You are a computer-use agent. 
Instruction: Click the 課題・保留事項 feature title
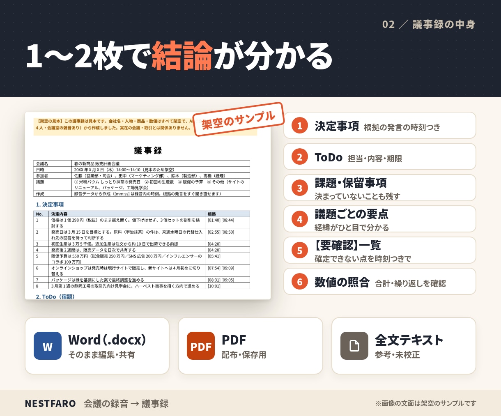(351, 183)
